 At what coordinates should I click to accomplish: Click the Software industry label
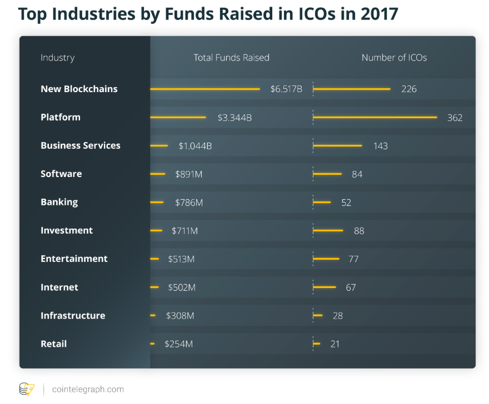tap(61, 174)
